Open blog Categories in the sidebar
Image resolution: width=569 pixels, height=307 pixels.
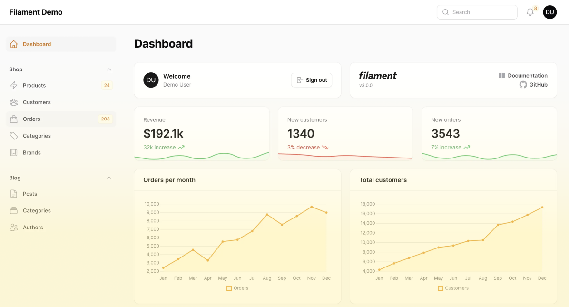click(37, 211)
